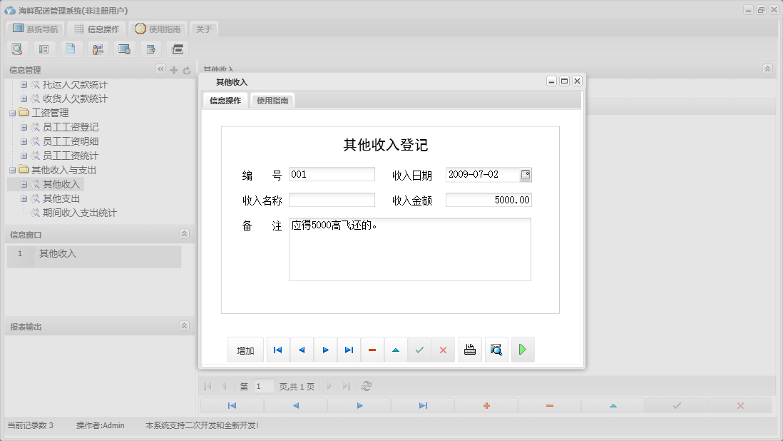Image resolution: width=783 pixels, height=441 pixels.
Task: Click the 增加 button
Action: coord(245,350)
